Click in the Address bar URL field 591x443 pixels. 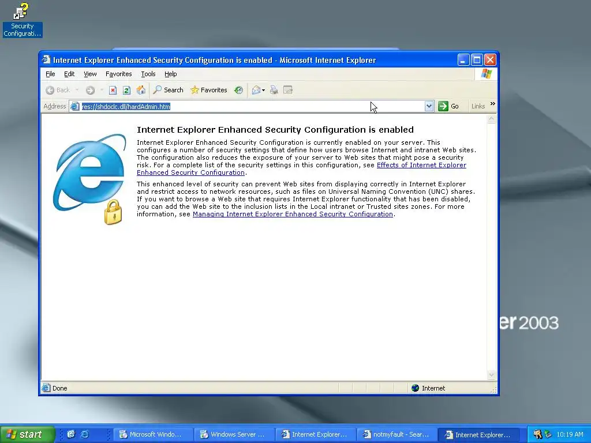point(253,107)
